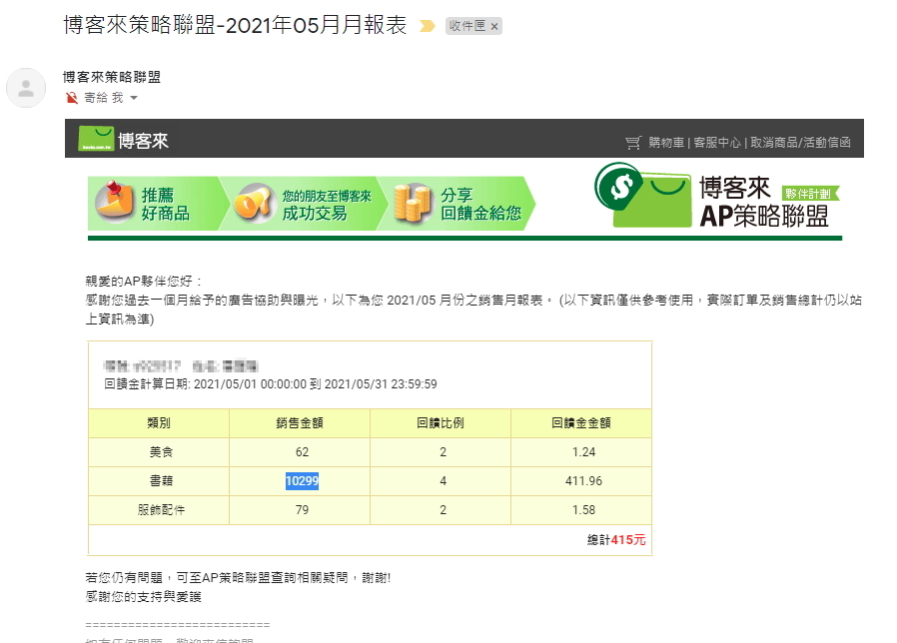Image resolution: width=897 pixels, height=643 pixels.
Task: Click the 1.24 reward amount cell
Action: 583,452
